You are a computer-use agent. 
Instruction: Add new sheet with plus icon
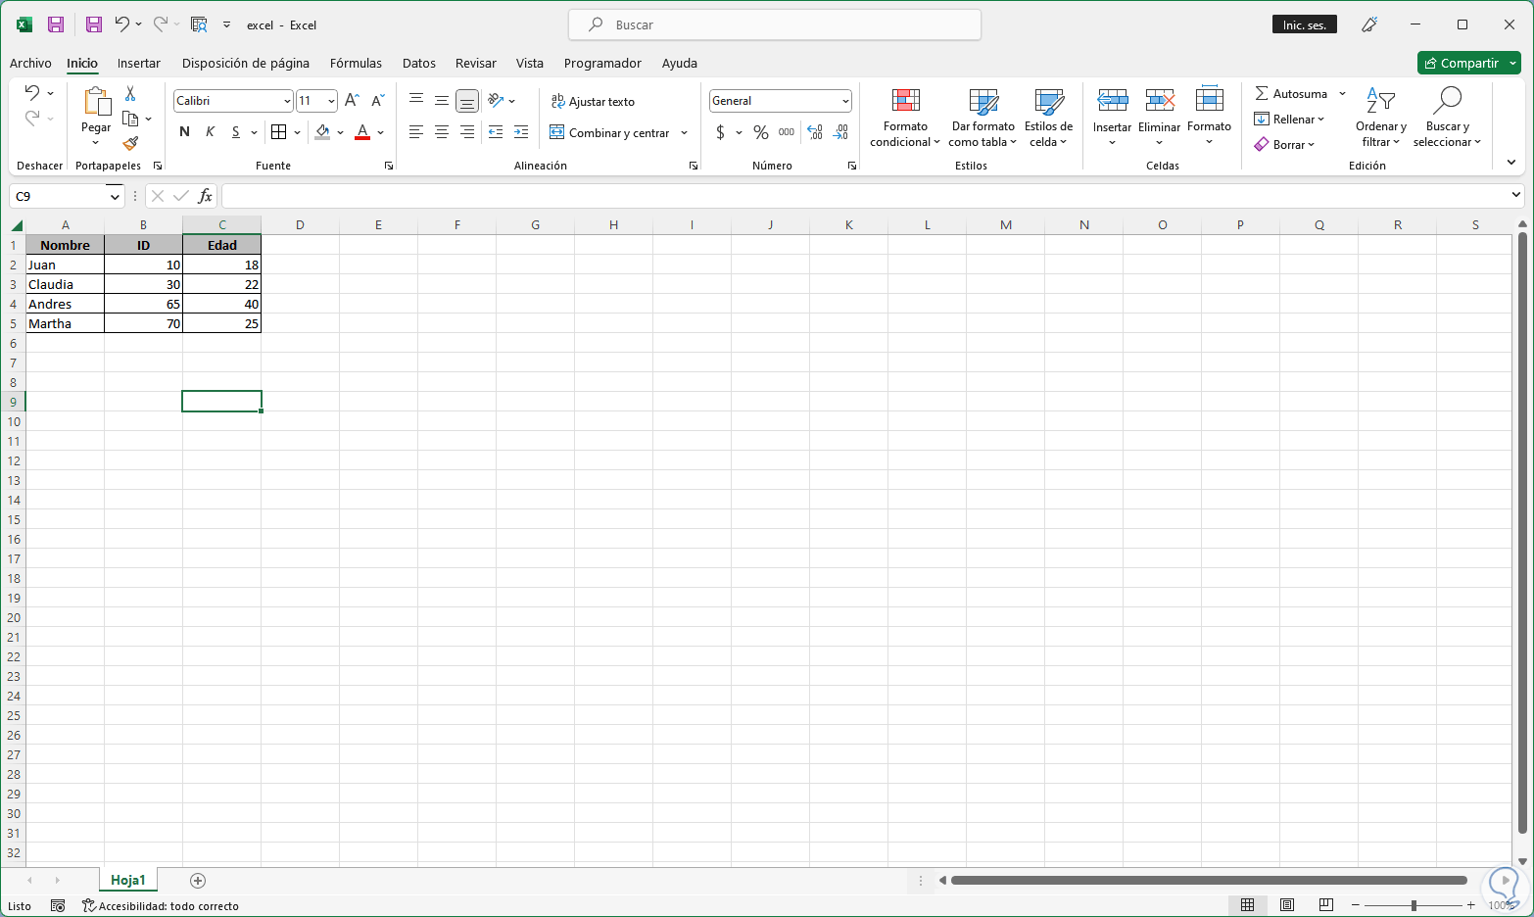click(198, 881)
